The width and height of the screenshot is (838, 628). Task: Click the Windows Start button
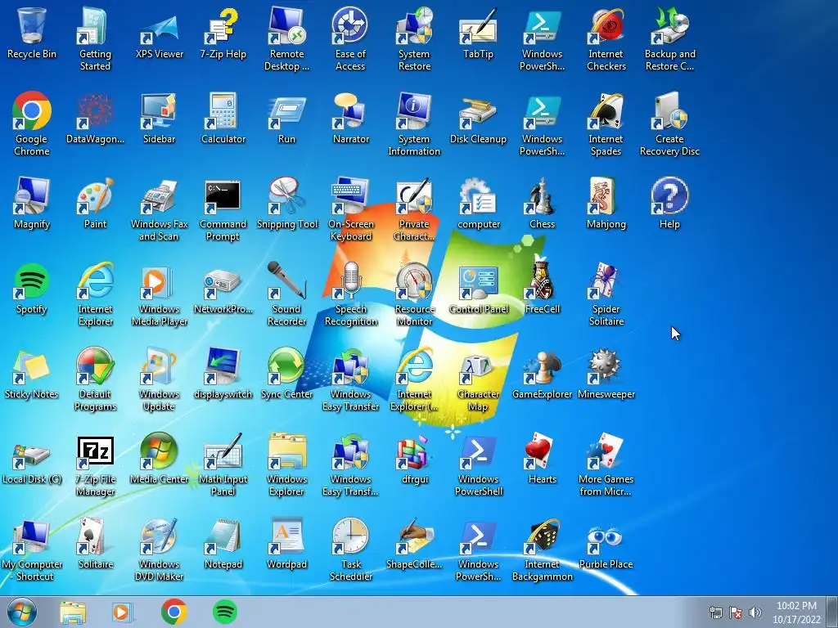pos(22,612)
